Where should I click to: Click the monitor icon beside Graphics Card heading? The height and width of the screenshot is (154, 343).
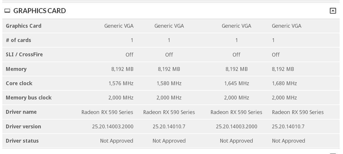[7, 11]
